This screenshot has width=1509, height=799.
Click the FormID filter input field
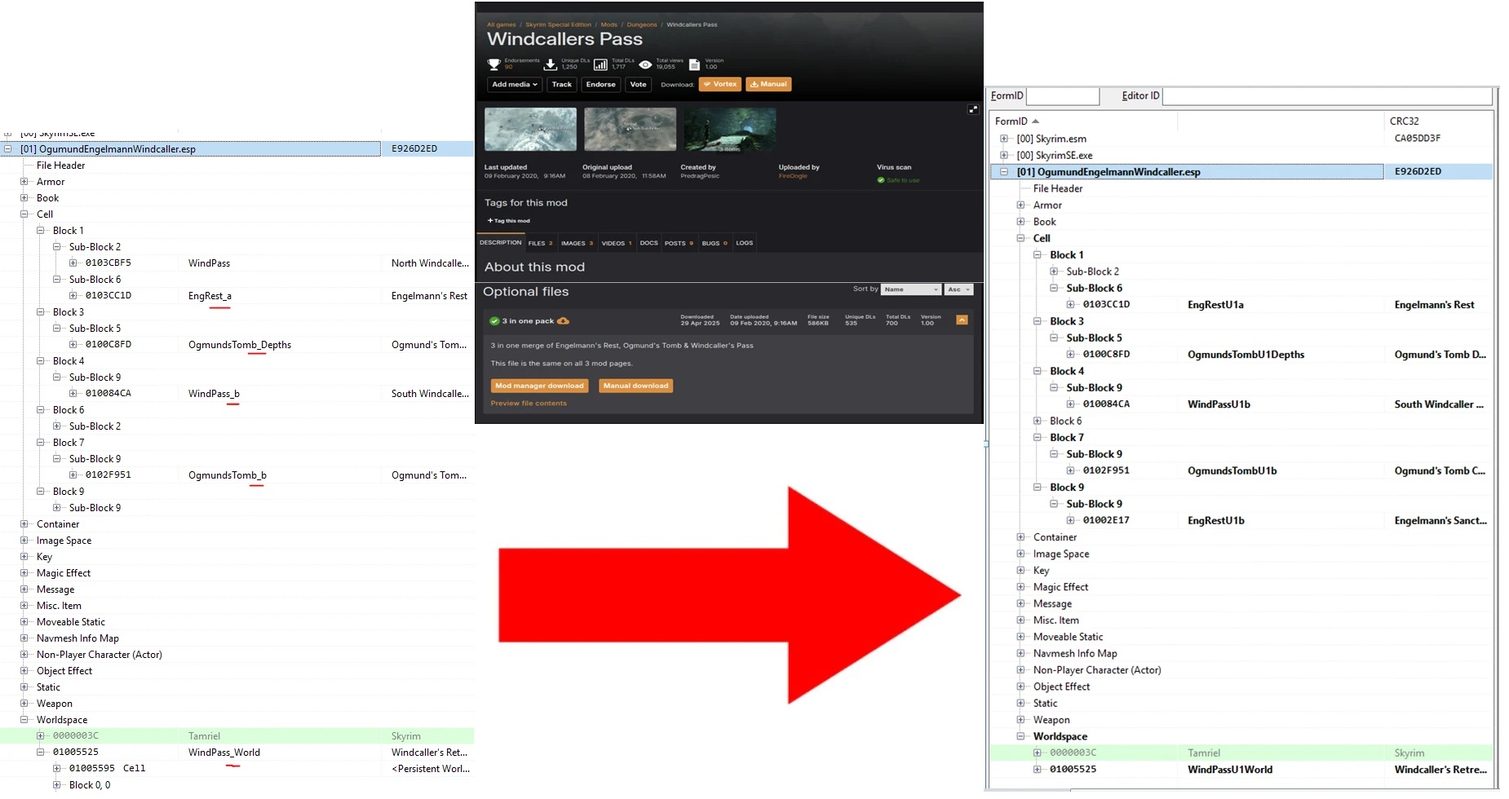click(x=1062, y=96)
